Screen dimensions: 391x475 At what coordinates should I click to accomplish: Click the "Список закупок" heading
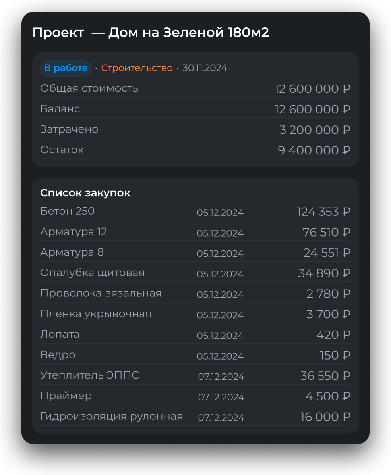[x=85, y=193]
